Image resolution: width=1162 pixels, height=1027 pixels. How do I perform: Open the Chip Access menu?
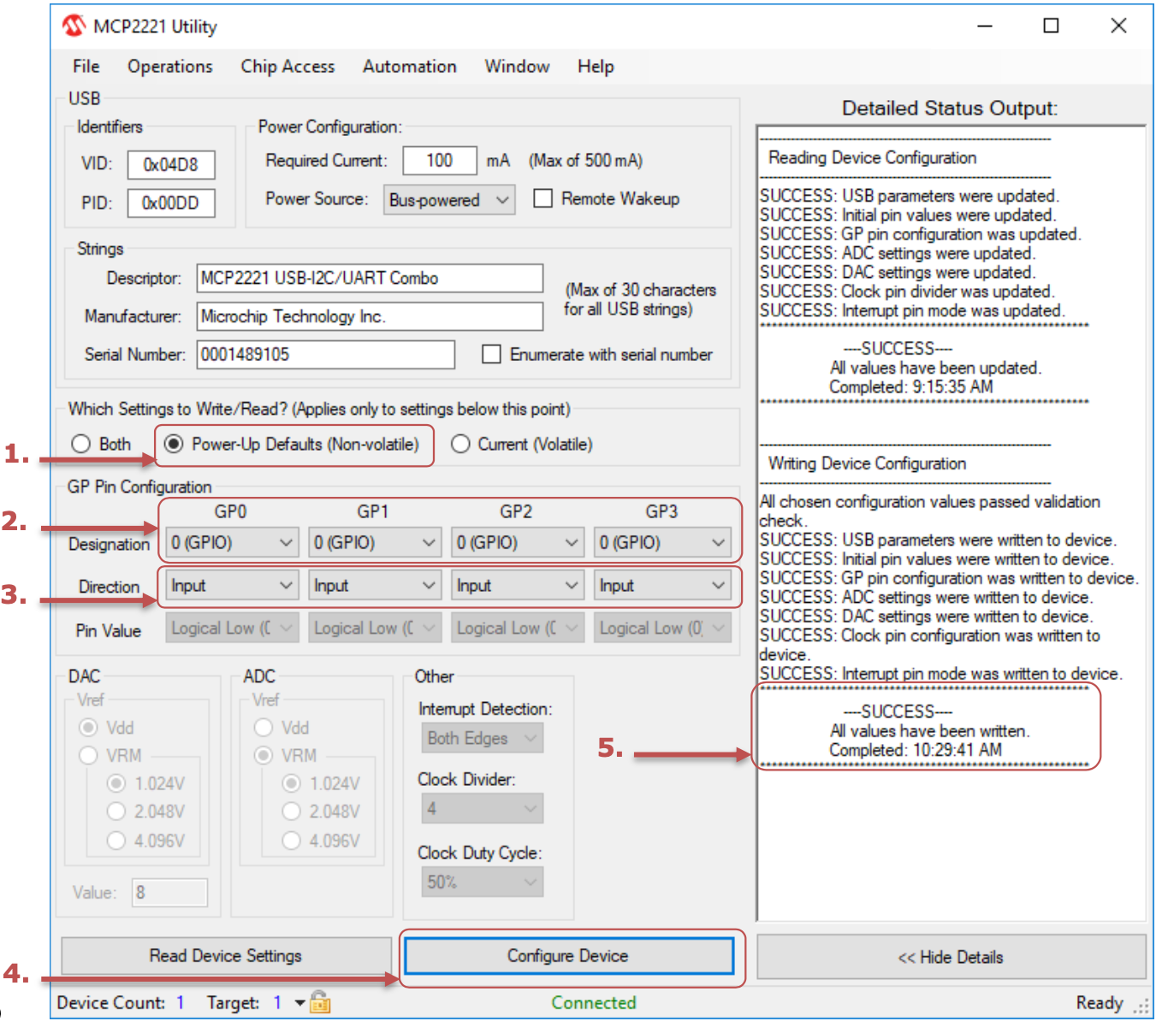coord(288,66)
